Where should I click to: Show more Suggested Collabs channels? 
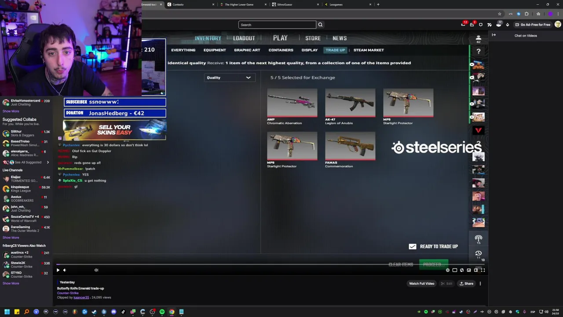(x=11, y=111)
